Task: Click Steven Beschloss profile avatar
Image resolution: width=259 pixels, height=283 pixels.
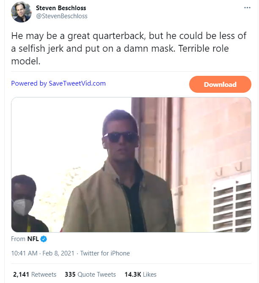Action: click(21, 12)
